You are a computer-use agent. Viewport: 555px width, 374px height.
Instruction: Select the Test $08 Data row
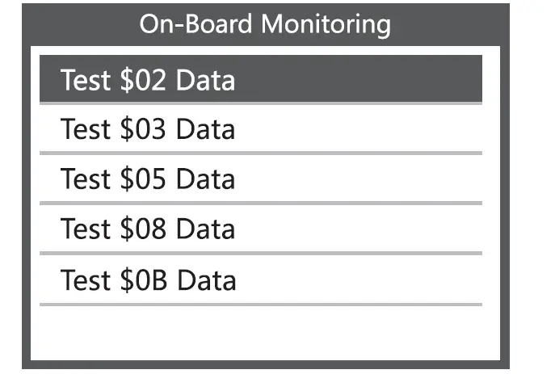coord(260,229)
